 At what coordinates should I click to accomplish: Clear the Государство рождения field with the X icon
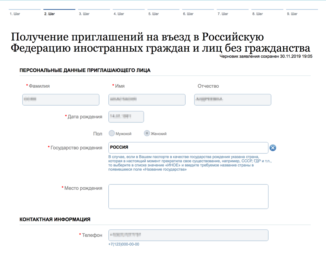click(273, 148)
